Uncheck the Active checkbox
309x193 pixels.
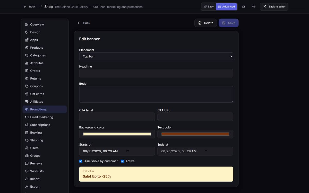(122, 161)
